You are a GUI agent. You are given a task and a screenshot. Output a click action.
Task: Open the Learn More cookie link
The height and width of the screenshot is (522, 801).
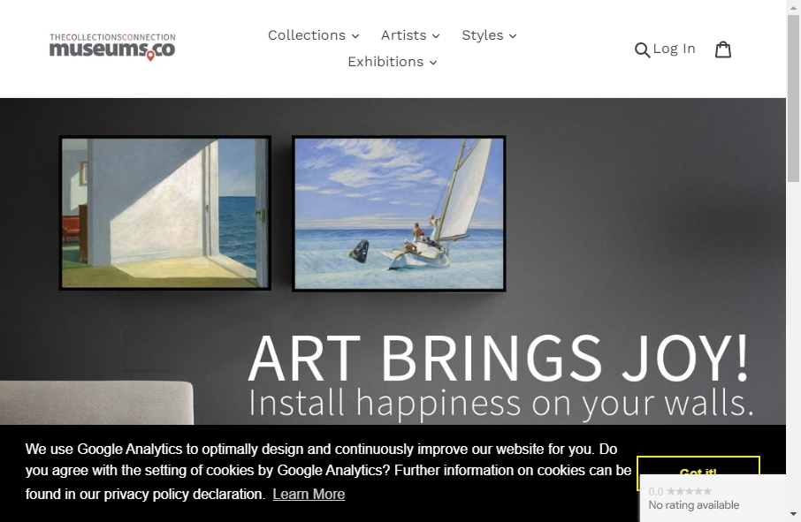(309, 494)
